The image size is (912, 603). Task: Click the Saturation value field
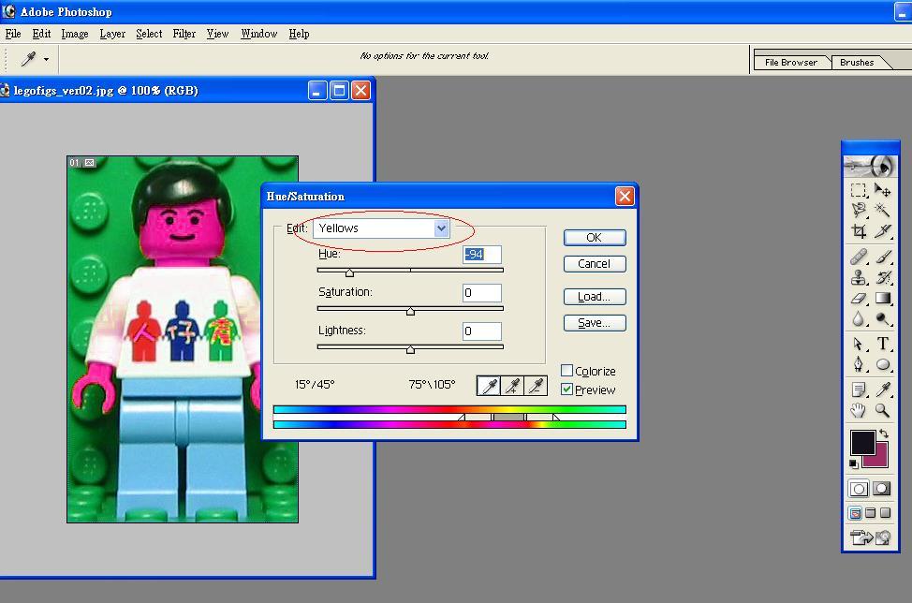point(481,292)
